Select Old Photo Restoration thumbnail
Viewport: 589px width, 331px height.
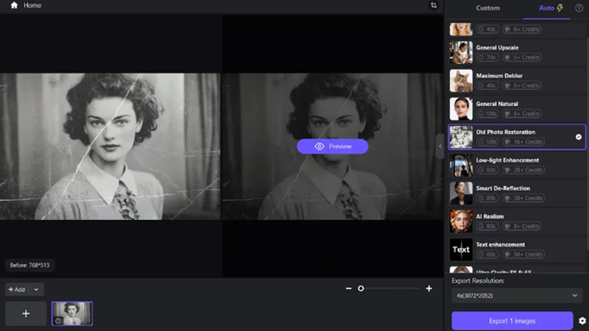point(461,137)
